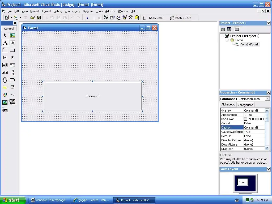Open Object Browser toolbar icon
Screen dimensions: 272x204
pos(125,18)
